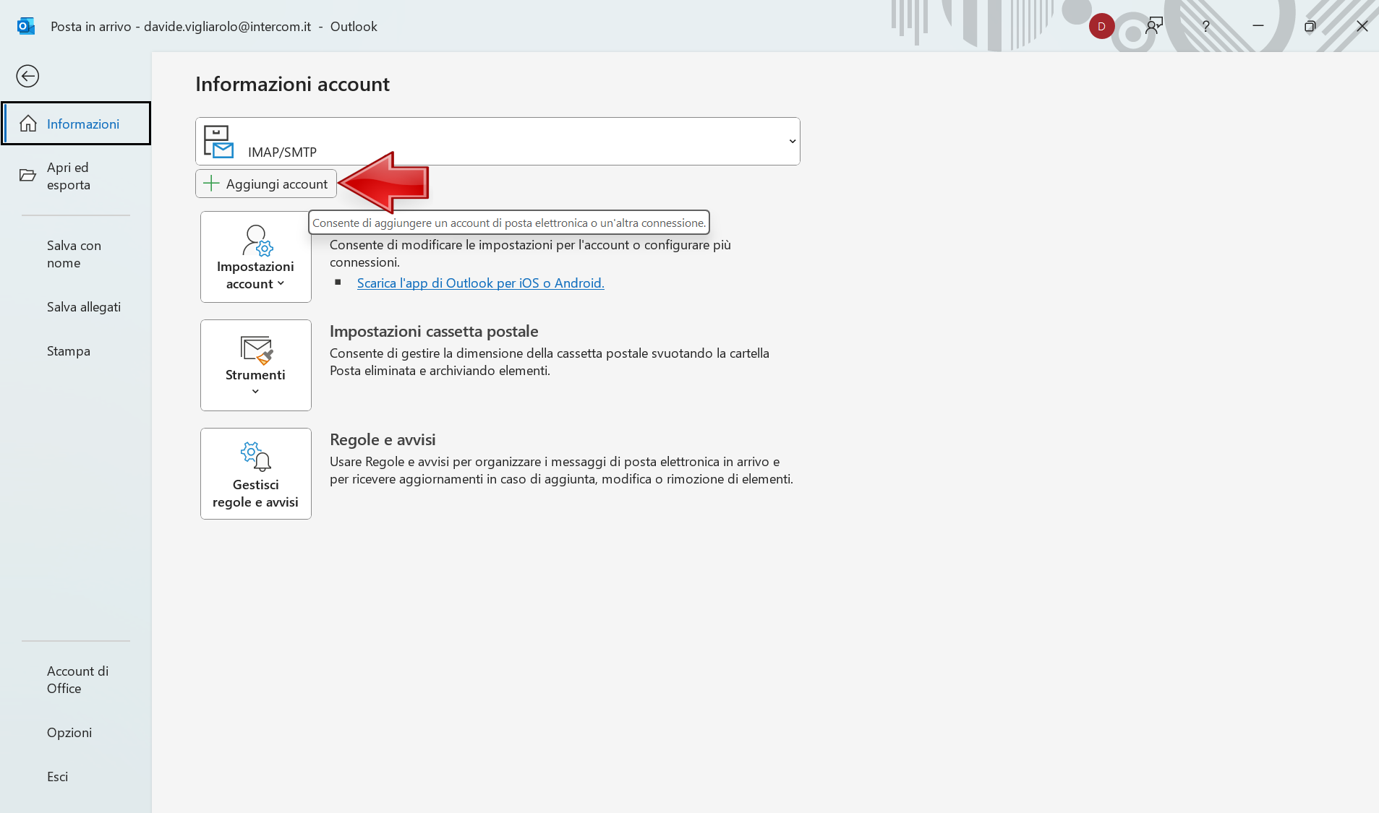
Task: Click the question mark help icon
Action: coord(1205,27)
